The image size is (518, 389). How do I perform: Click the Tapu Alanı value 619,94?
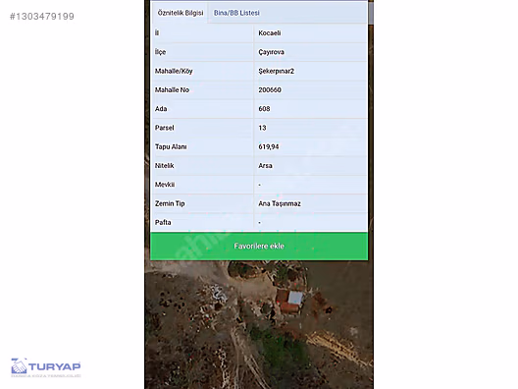tap(269, 146)
